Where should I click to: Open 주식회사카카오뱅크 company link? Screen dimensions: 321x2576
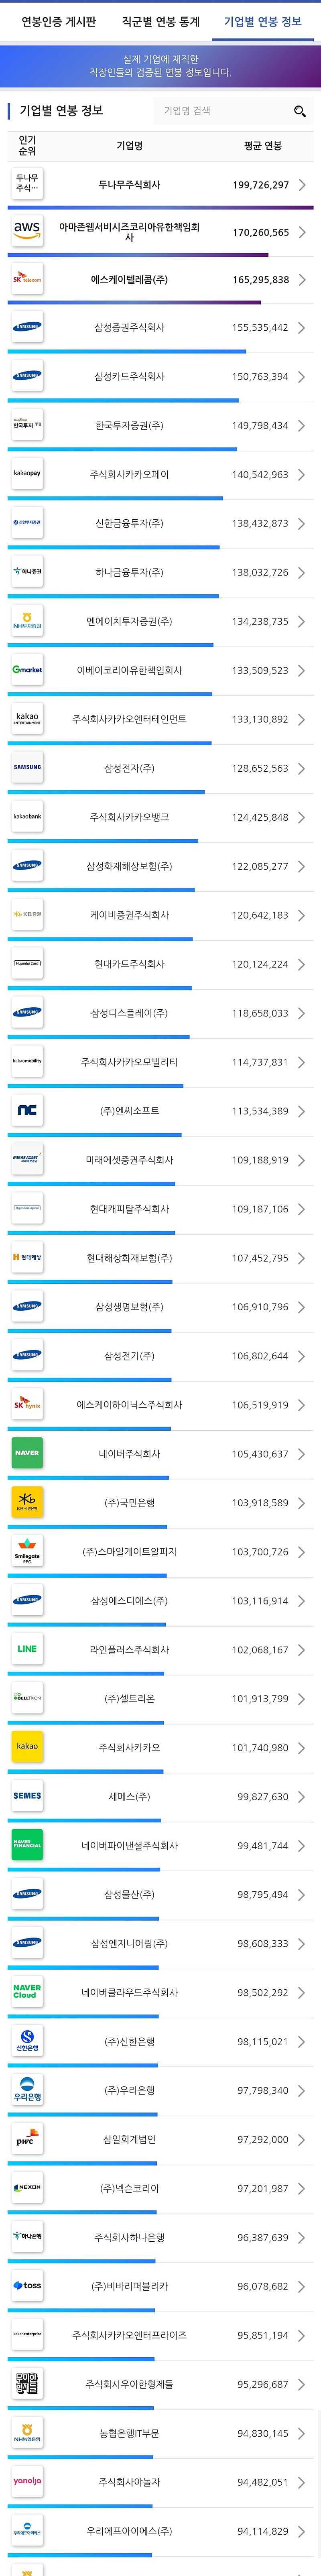click(x=129, y=817)
